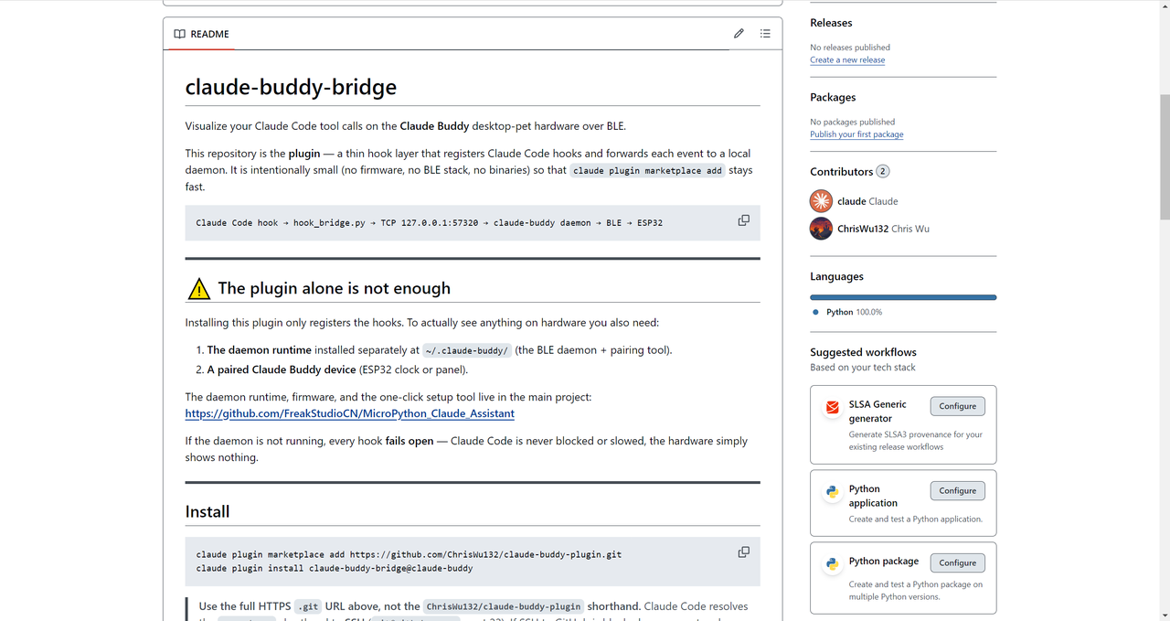
Task: Open the Packages section heading
Action: tap(833, 97)
